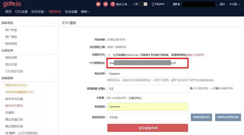The width and height of the screenshot is (244, 135).
Task: Click the VIP-0 level badge
Action: pyautogui.click(x=176, y=4)
